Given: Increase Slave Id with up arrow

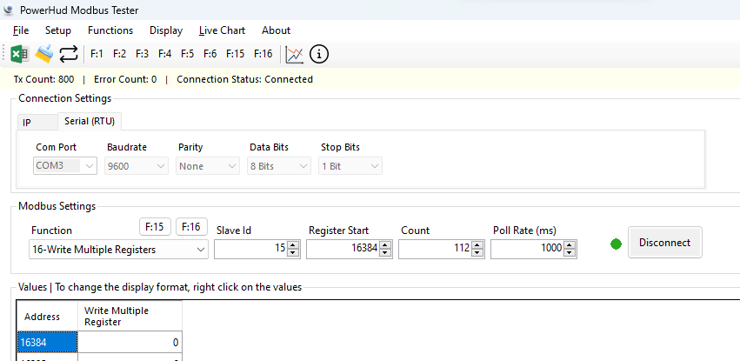Looking at the screenshot, I should (293, 245).
